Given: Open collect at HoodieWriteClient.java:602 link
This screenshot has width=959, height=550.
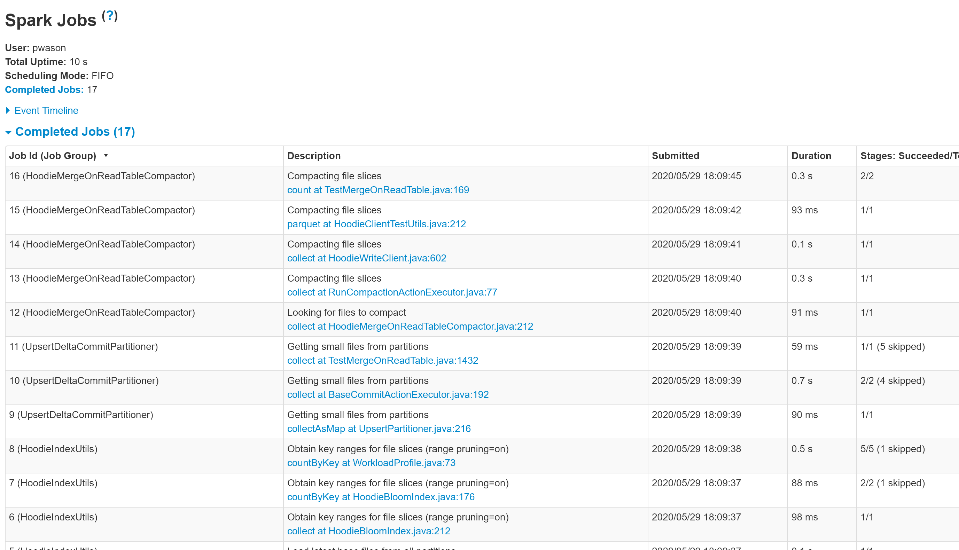Looking at the screenshot, I should click(x=367, y=258).
